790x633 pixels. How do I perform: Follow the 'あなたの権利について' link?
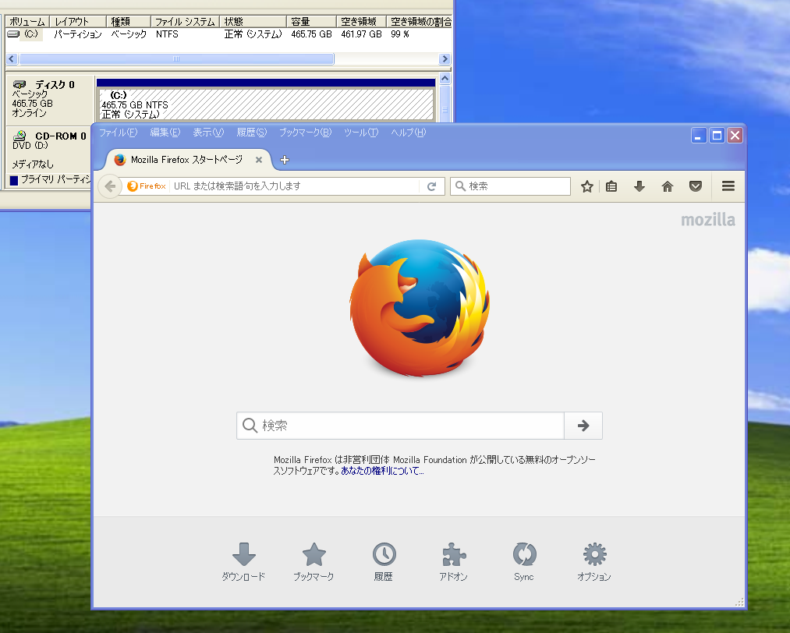pos(382,471)
